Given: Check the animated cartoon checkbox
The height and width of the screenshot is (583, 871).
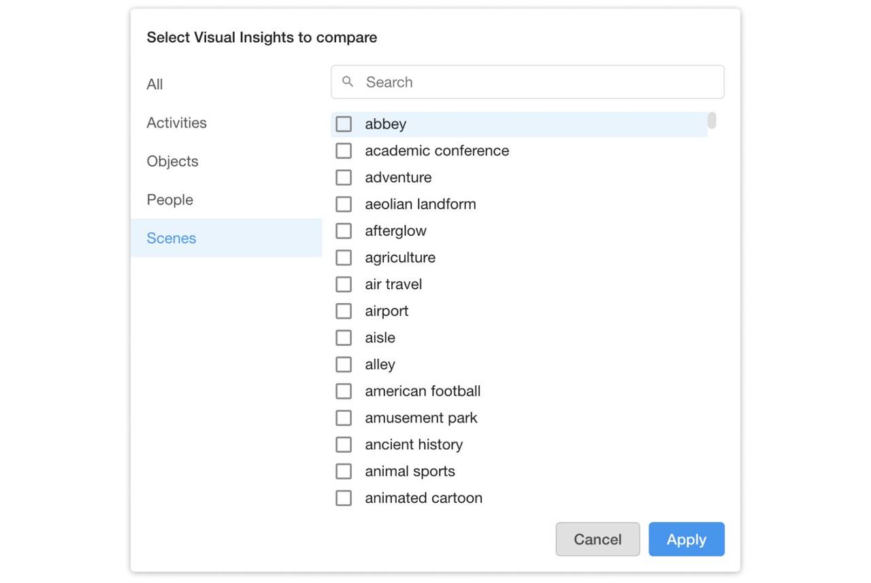Looking at the screenshot, I should (x=344, y=498).
